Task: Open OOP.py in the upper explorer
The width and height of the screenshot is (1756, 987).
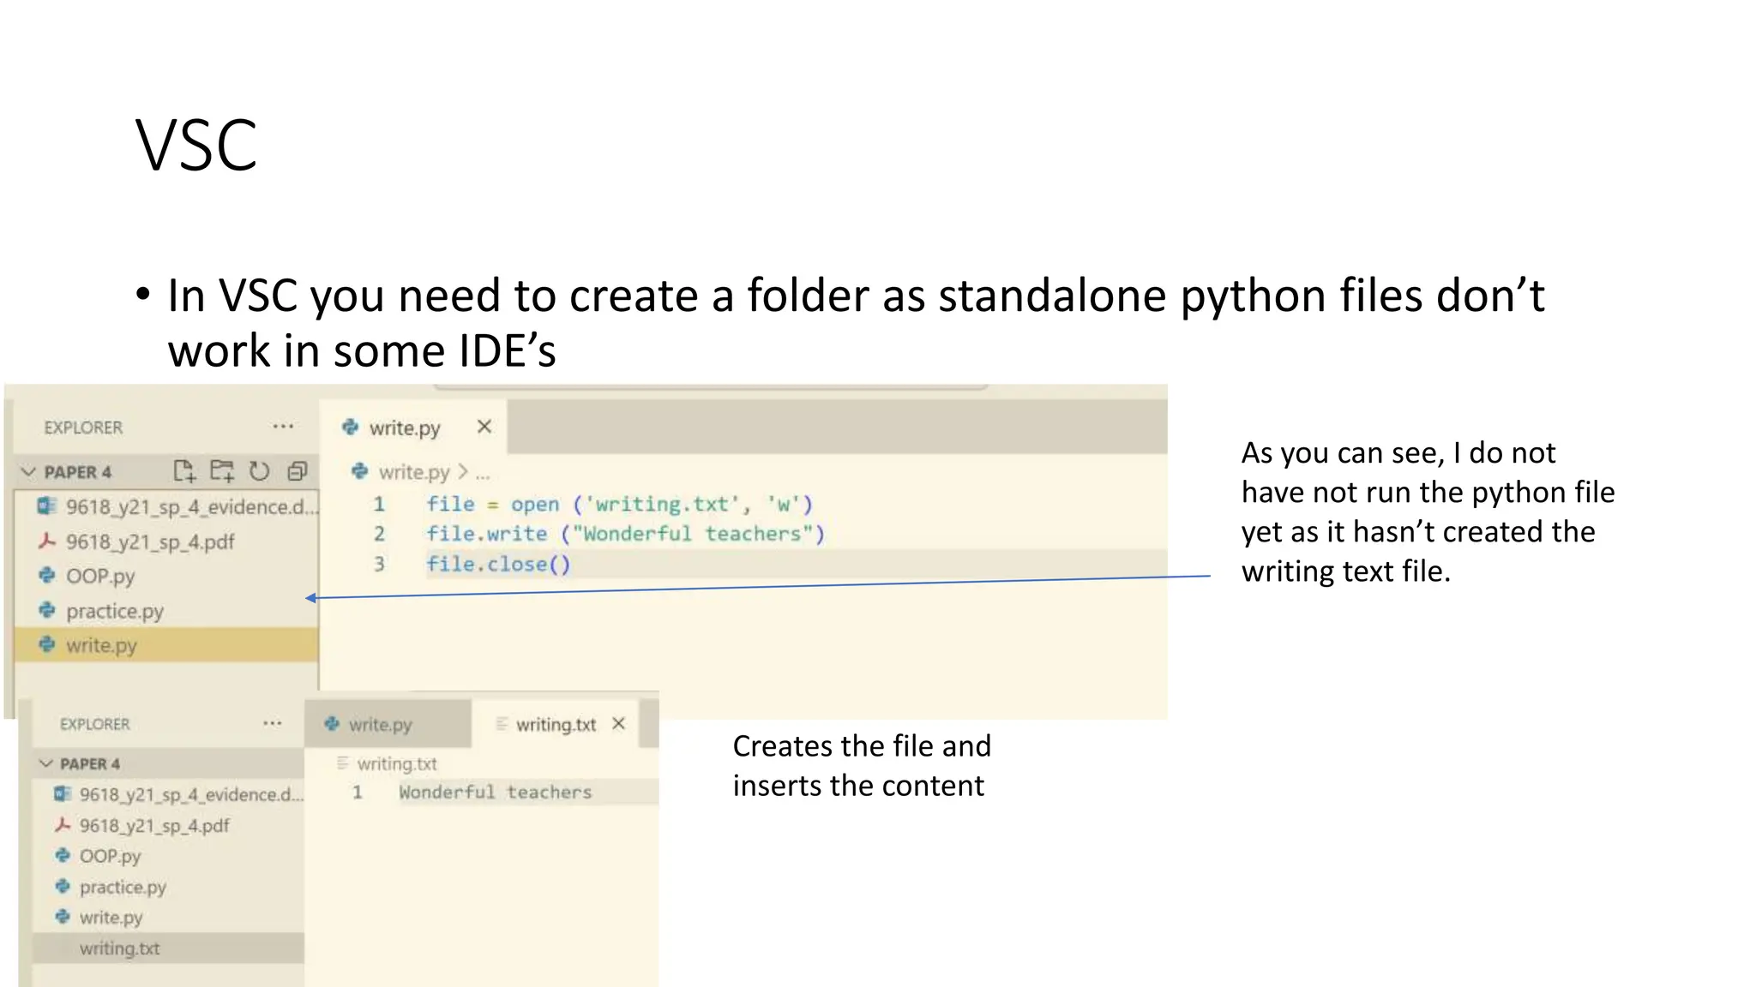Action: point(100,577)
